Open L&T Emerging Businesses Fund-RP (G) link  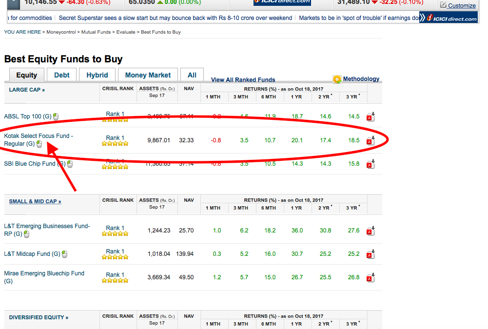[x=47, y=230]
